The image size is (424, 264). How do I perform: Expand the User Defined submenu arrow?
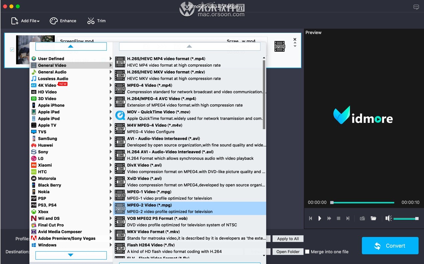point(111,59)
